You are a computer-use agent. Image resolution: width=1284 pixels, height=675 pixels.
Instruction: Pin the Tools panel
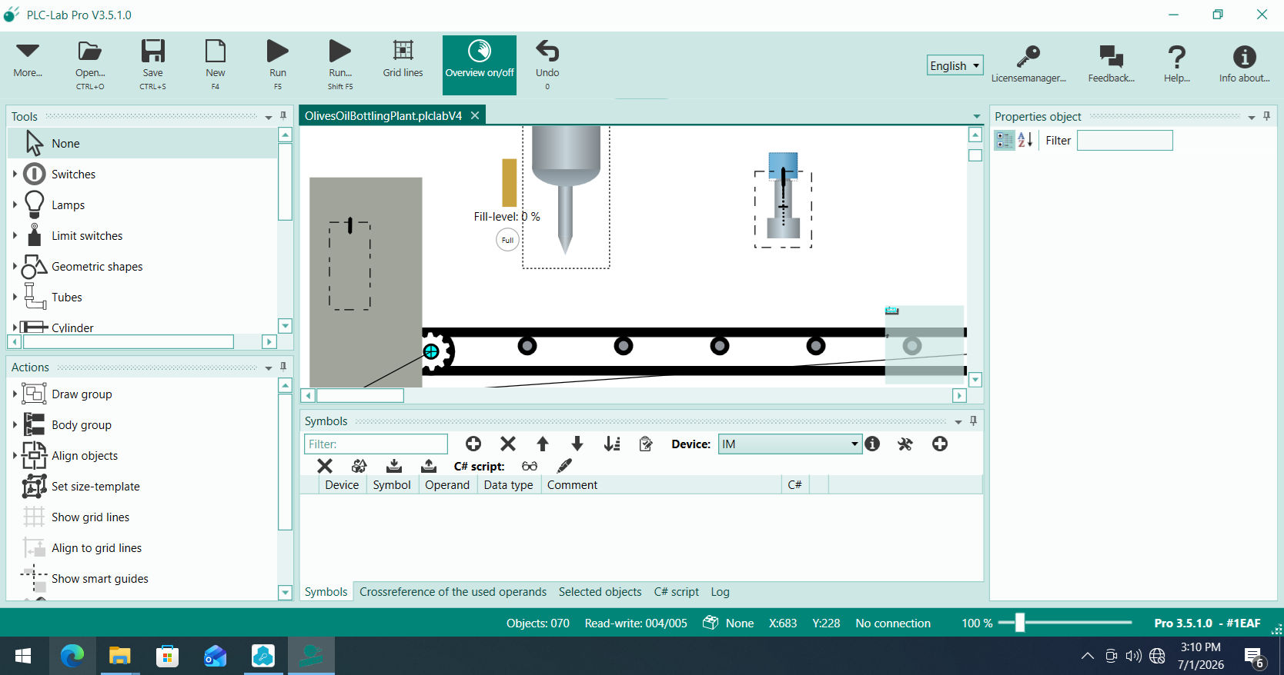(x=283, y=116)
